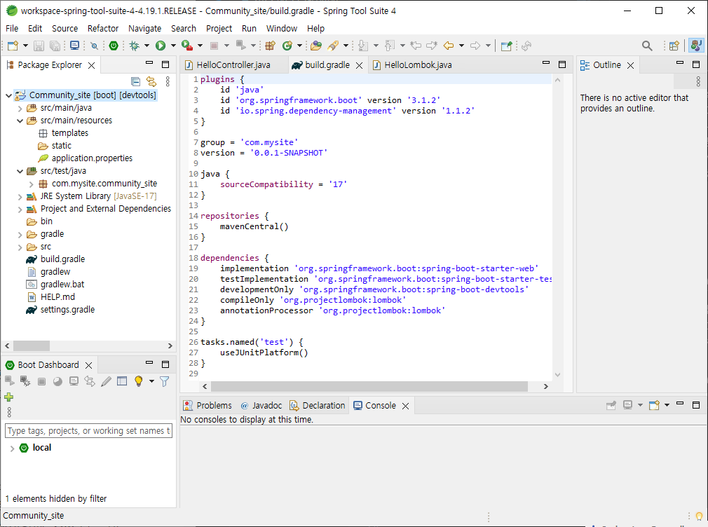
Task: Maximize the editor area
Action: click(562, 64)
